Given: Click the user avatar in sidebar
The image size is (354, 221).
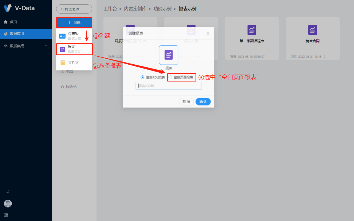Looking at the screenshot, I should click(x=8, y=204).
